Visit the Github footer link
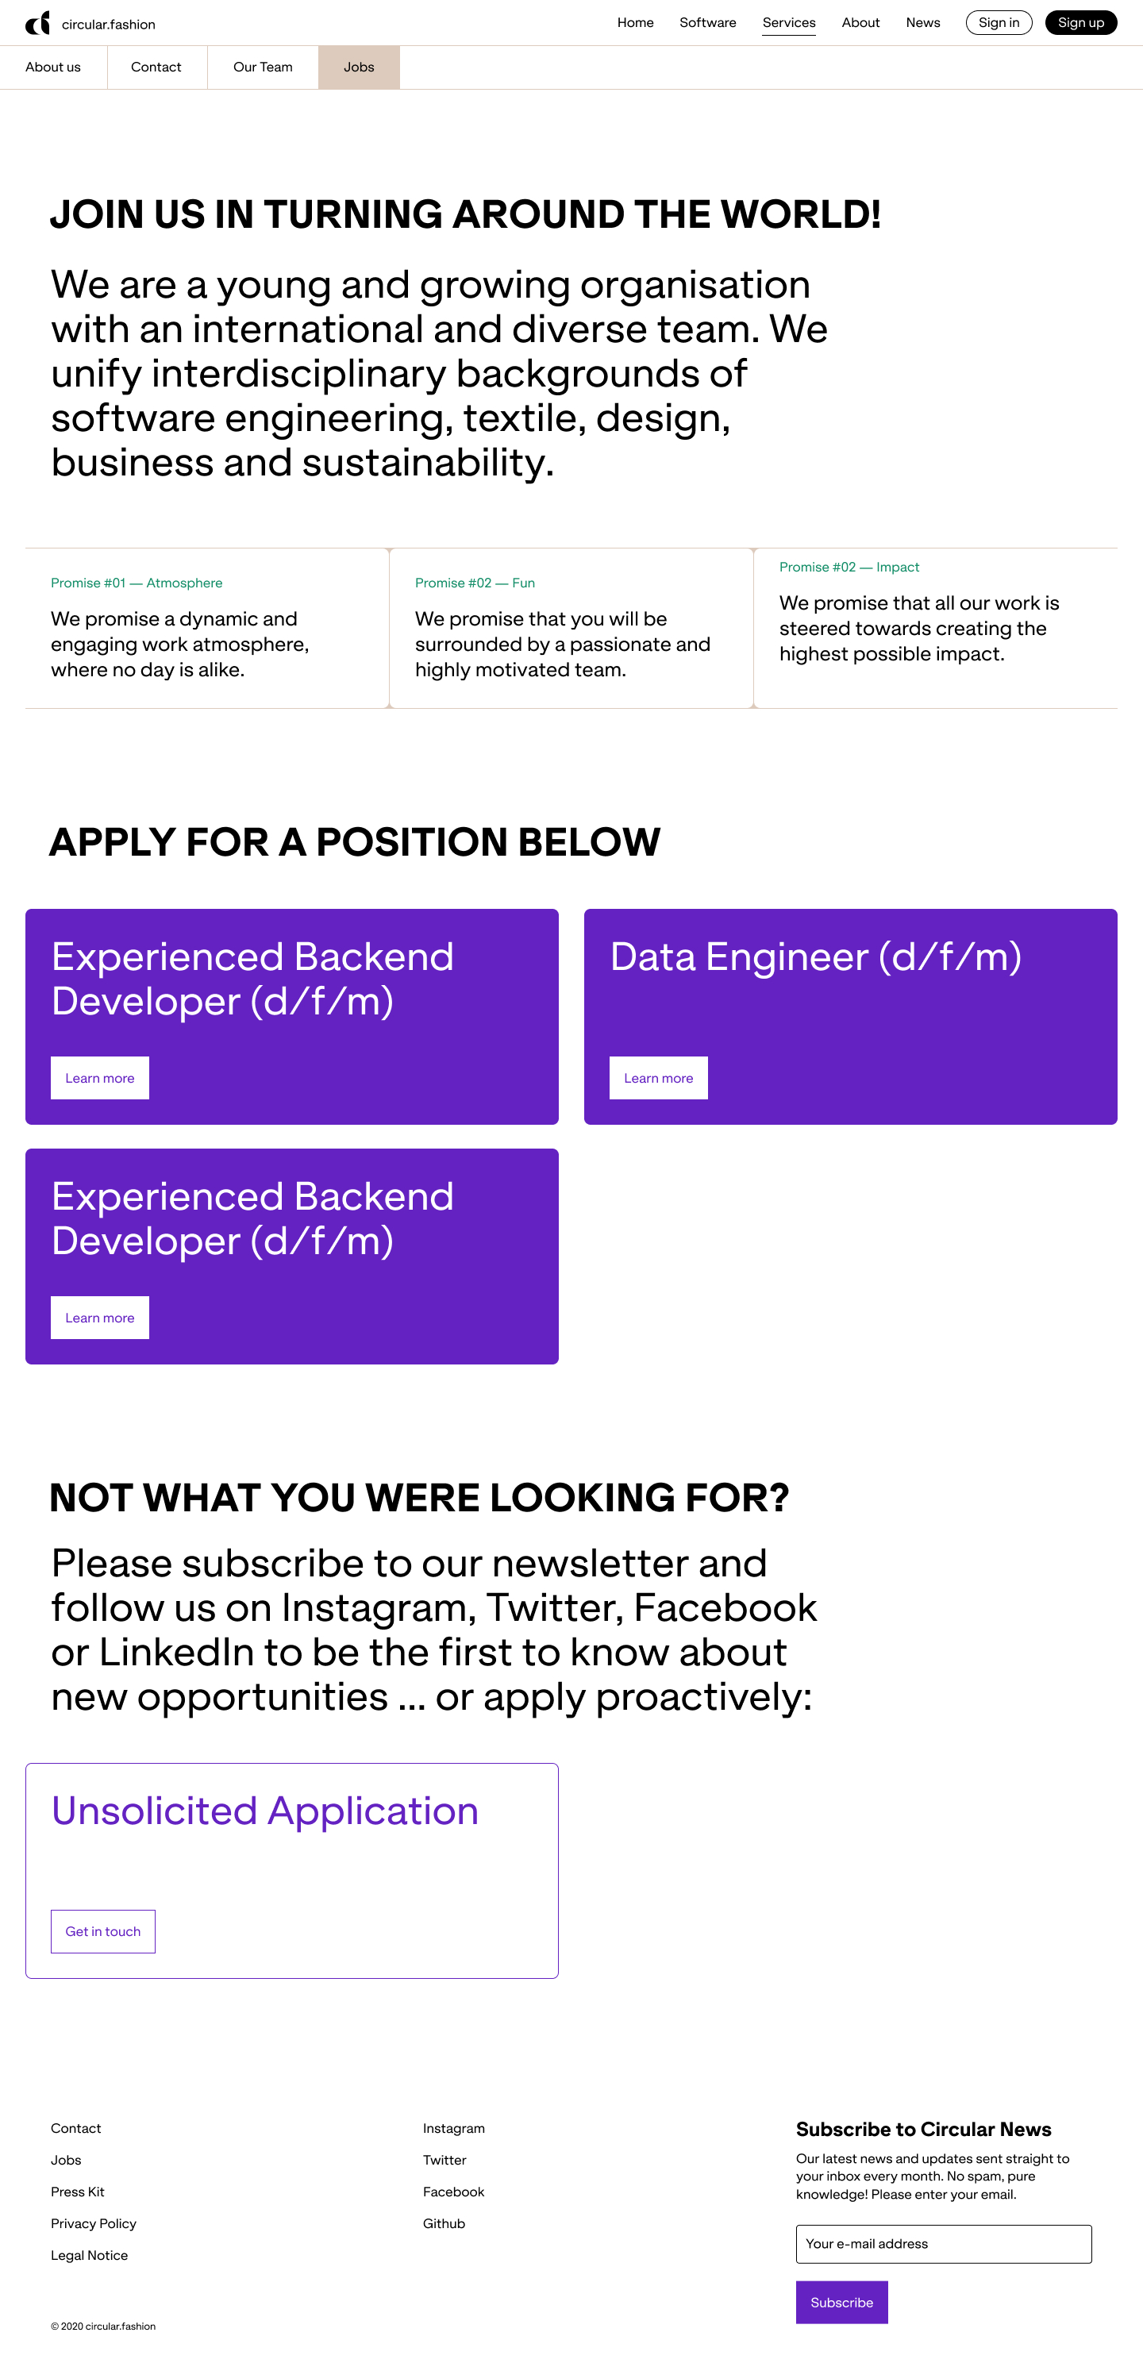This screenshot has width=1143, height=2367. (x=444, y=2223)
